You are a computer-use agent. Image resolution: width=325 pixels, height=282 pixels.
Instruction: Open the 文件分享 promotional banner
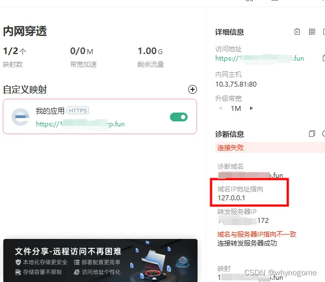click(x=100, y=260)
